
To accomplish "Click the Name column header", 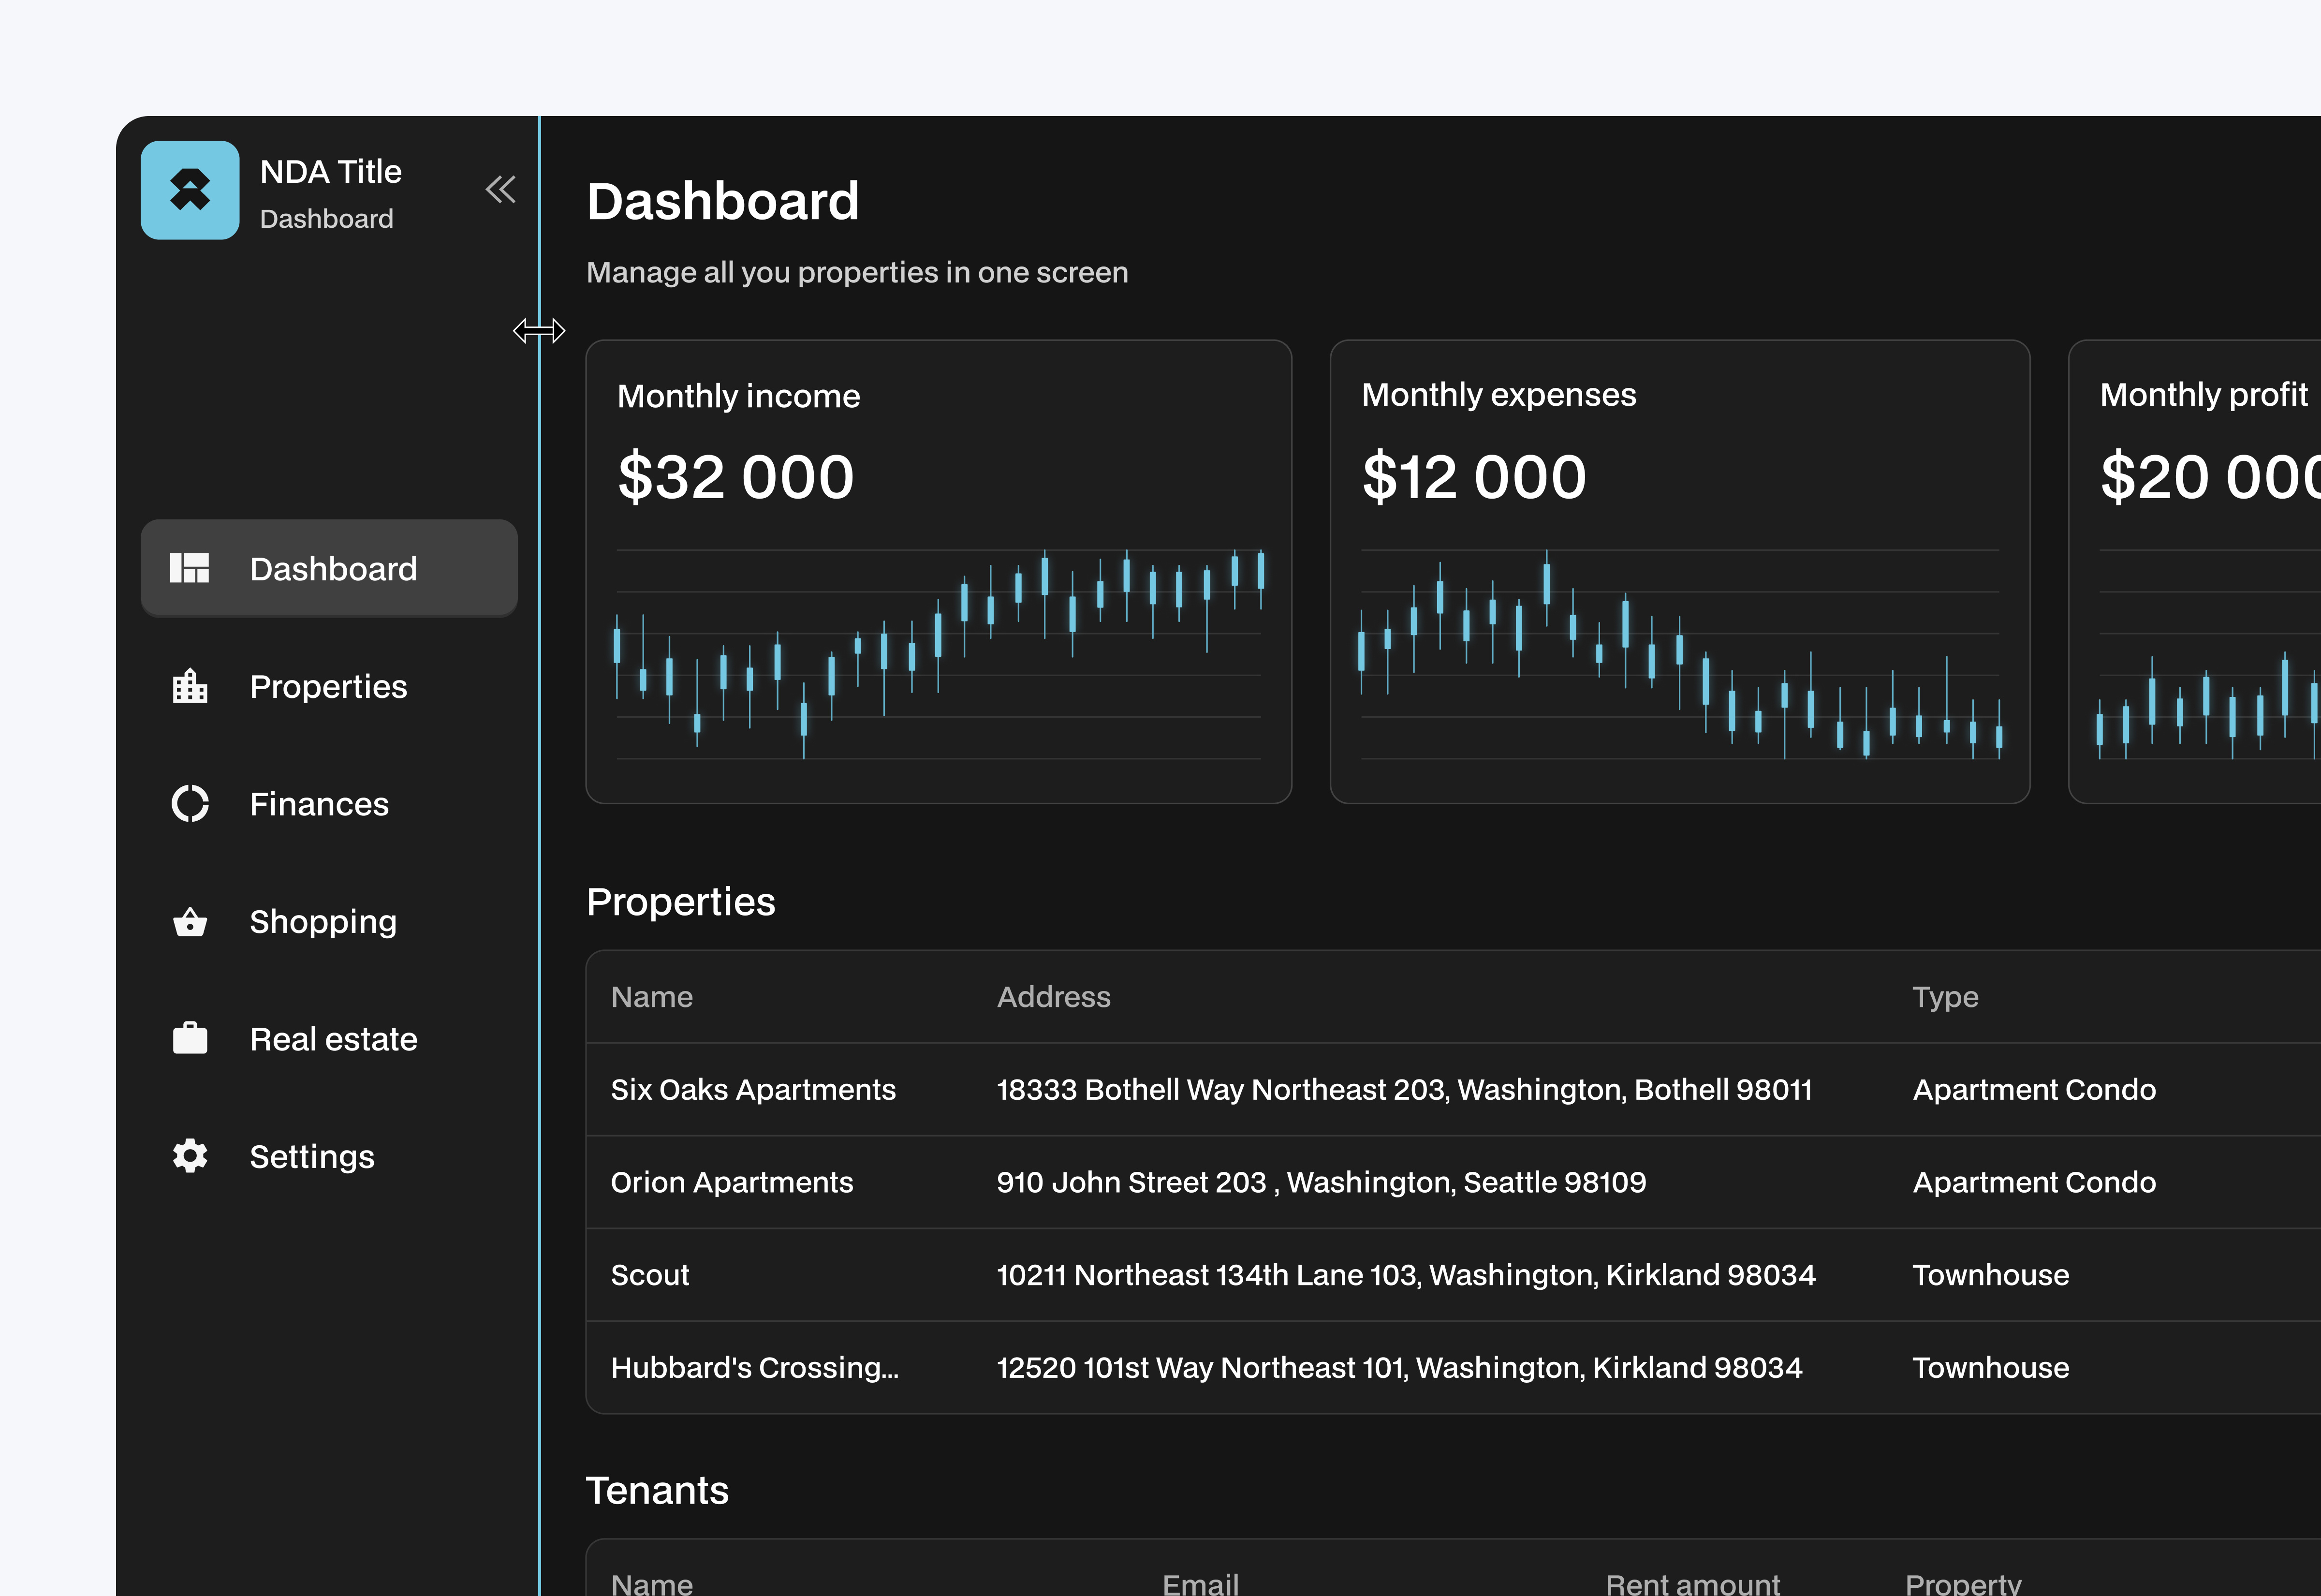I will click(x=651, y=996).
